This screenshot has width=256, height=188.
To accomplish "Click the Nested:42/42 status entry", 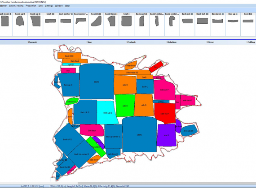I will (123, 186).
